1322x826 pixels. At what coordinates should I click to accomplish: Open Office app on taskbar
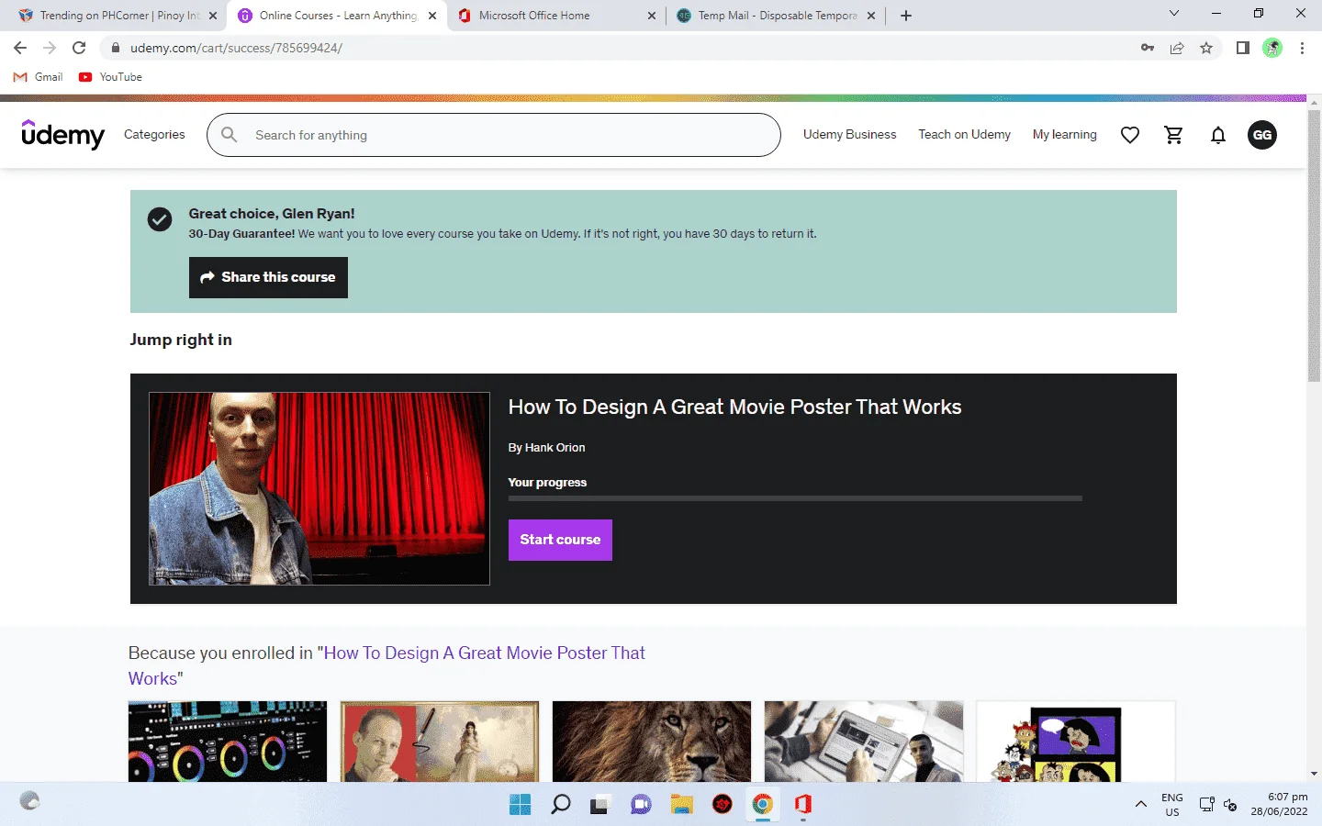803,805
